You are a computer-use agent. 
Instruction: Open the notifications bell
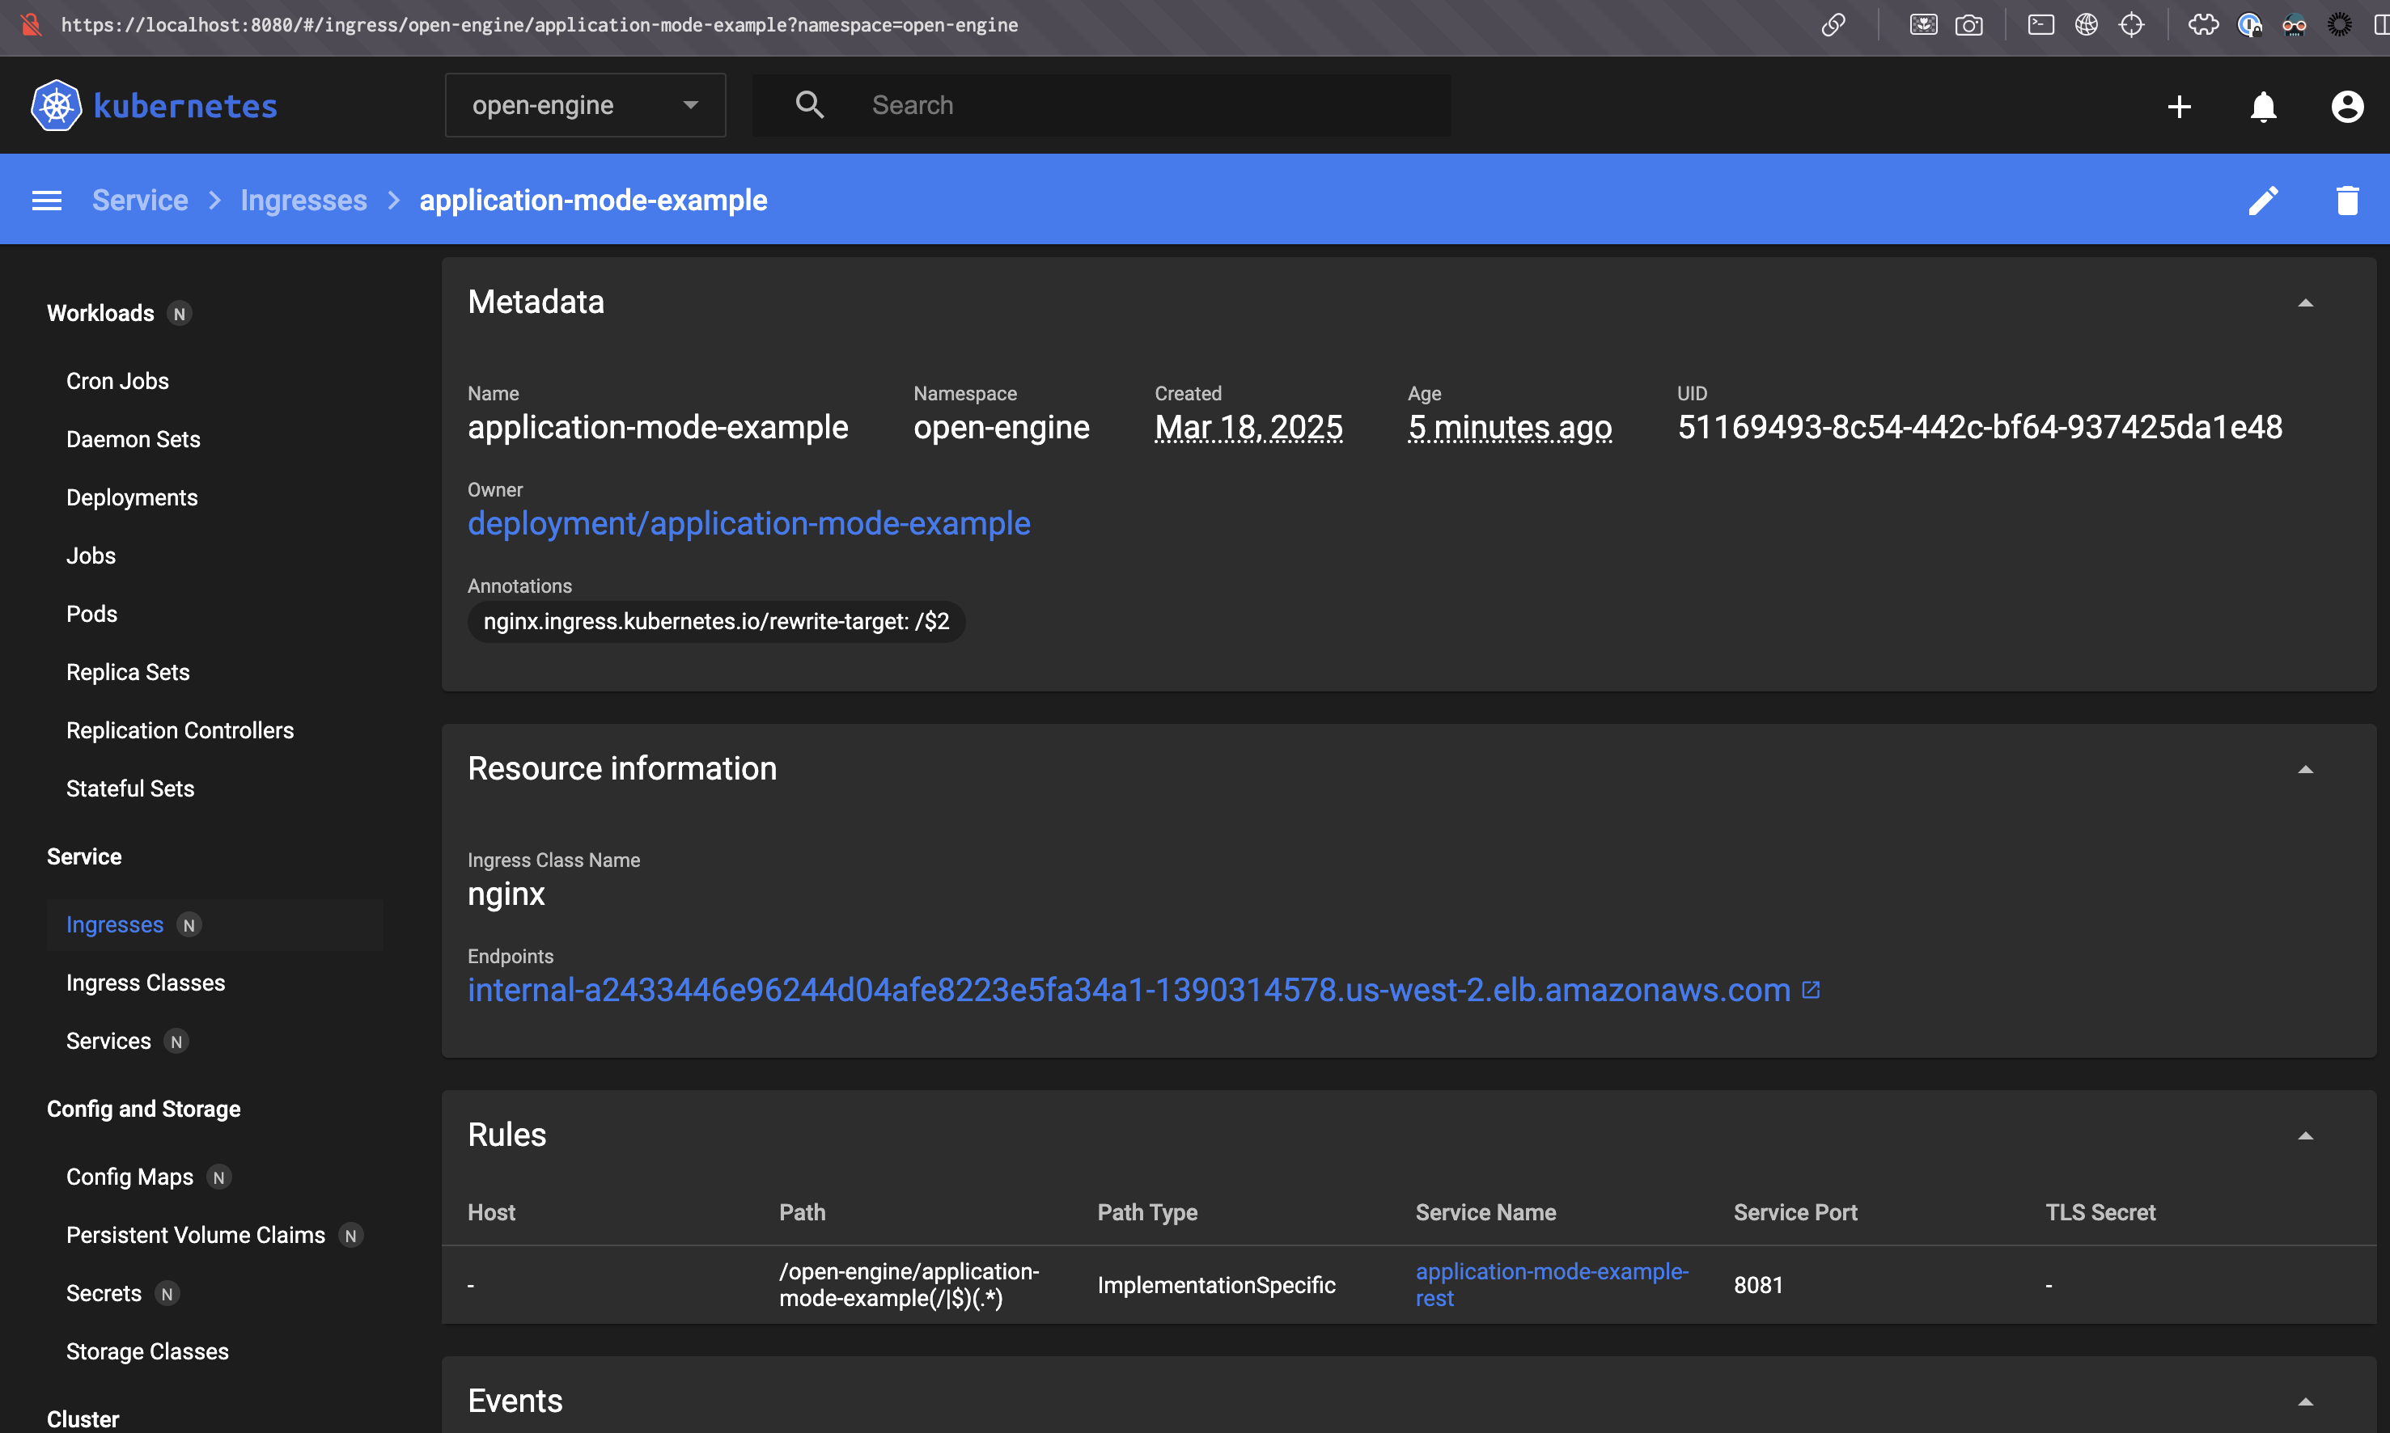click(2264, 106)
